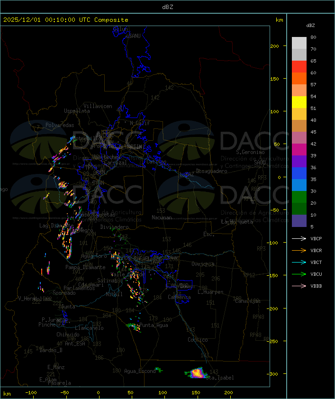
Task: Click the timestamp 2025/12/01 00:10:00 UTC
Action: coord(47,20)
